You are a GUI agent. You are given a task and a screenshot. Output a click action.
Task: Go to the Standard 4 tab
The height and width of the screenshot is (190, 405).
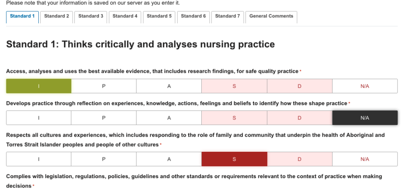coord(125,16)
